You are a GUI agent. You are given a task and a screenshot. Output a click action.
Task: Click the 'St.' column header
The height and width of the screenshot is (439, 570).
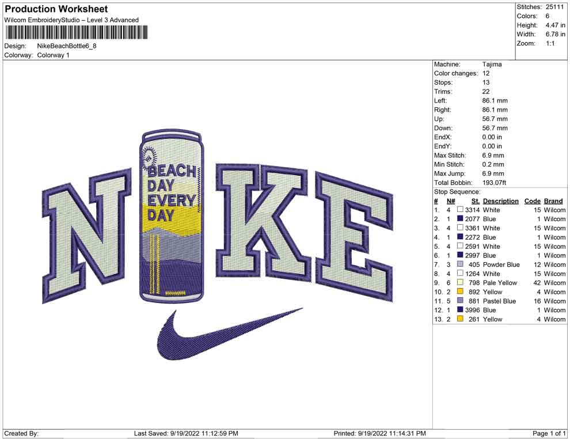(476, 201)
